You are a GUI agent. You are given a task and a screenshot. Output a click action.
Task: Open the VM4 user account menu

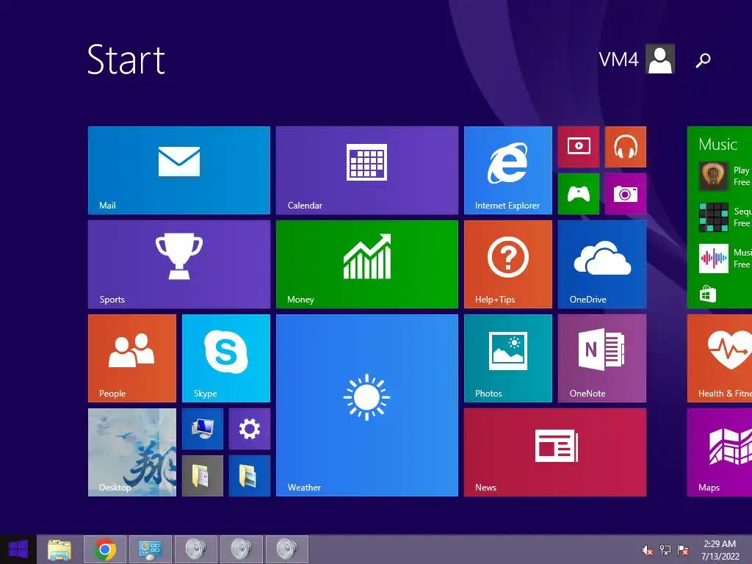(x=637, y=59)
